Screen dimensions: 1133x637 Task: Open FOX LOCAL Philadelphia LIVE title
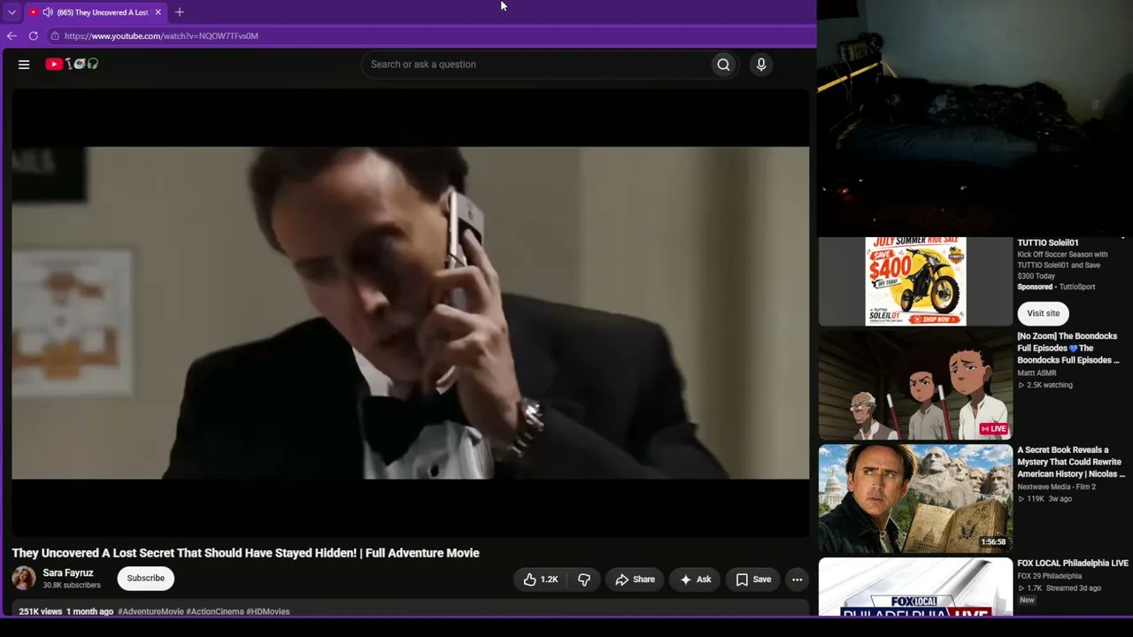click(1073, 563)
